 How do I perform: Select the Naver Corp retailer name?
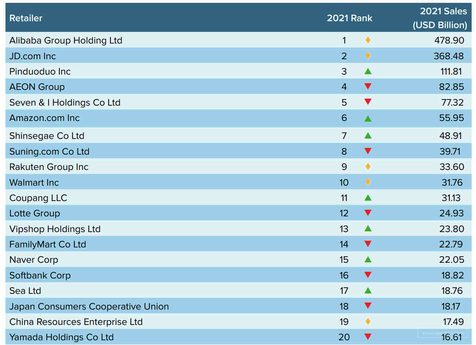click(34, 260)
